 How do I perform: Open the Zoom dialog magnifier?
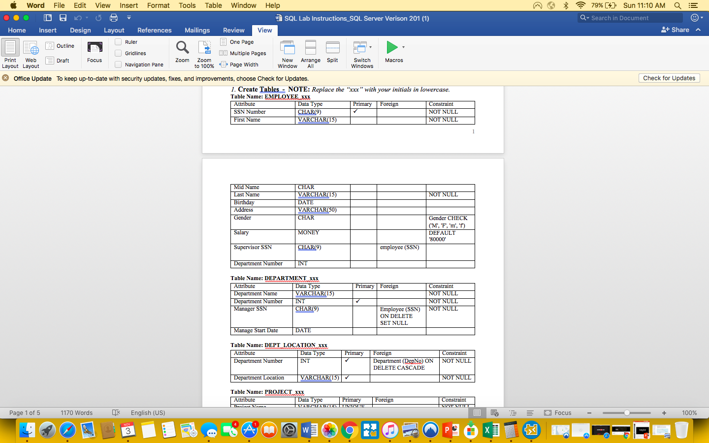(x=182, y=52)
